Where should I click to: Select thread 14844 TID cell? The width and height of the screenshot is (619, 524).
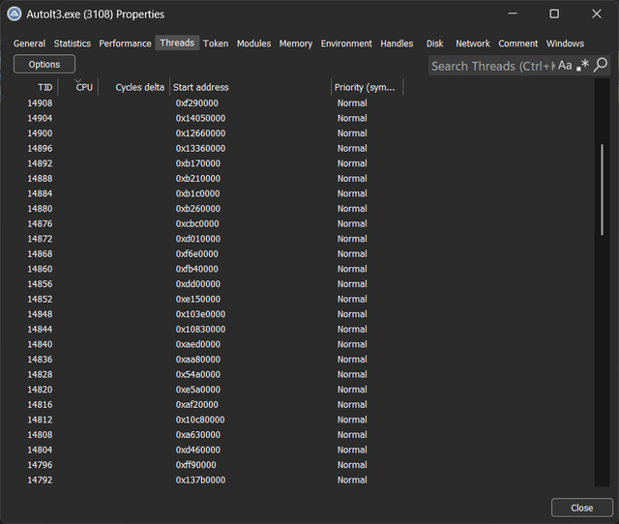click(40, 329)
